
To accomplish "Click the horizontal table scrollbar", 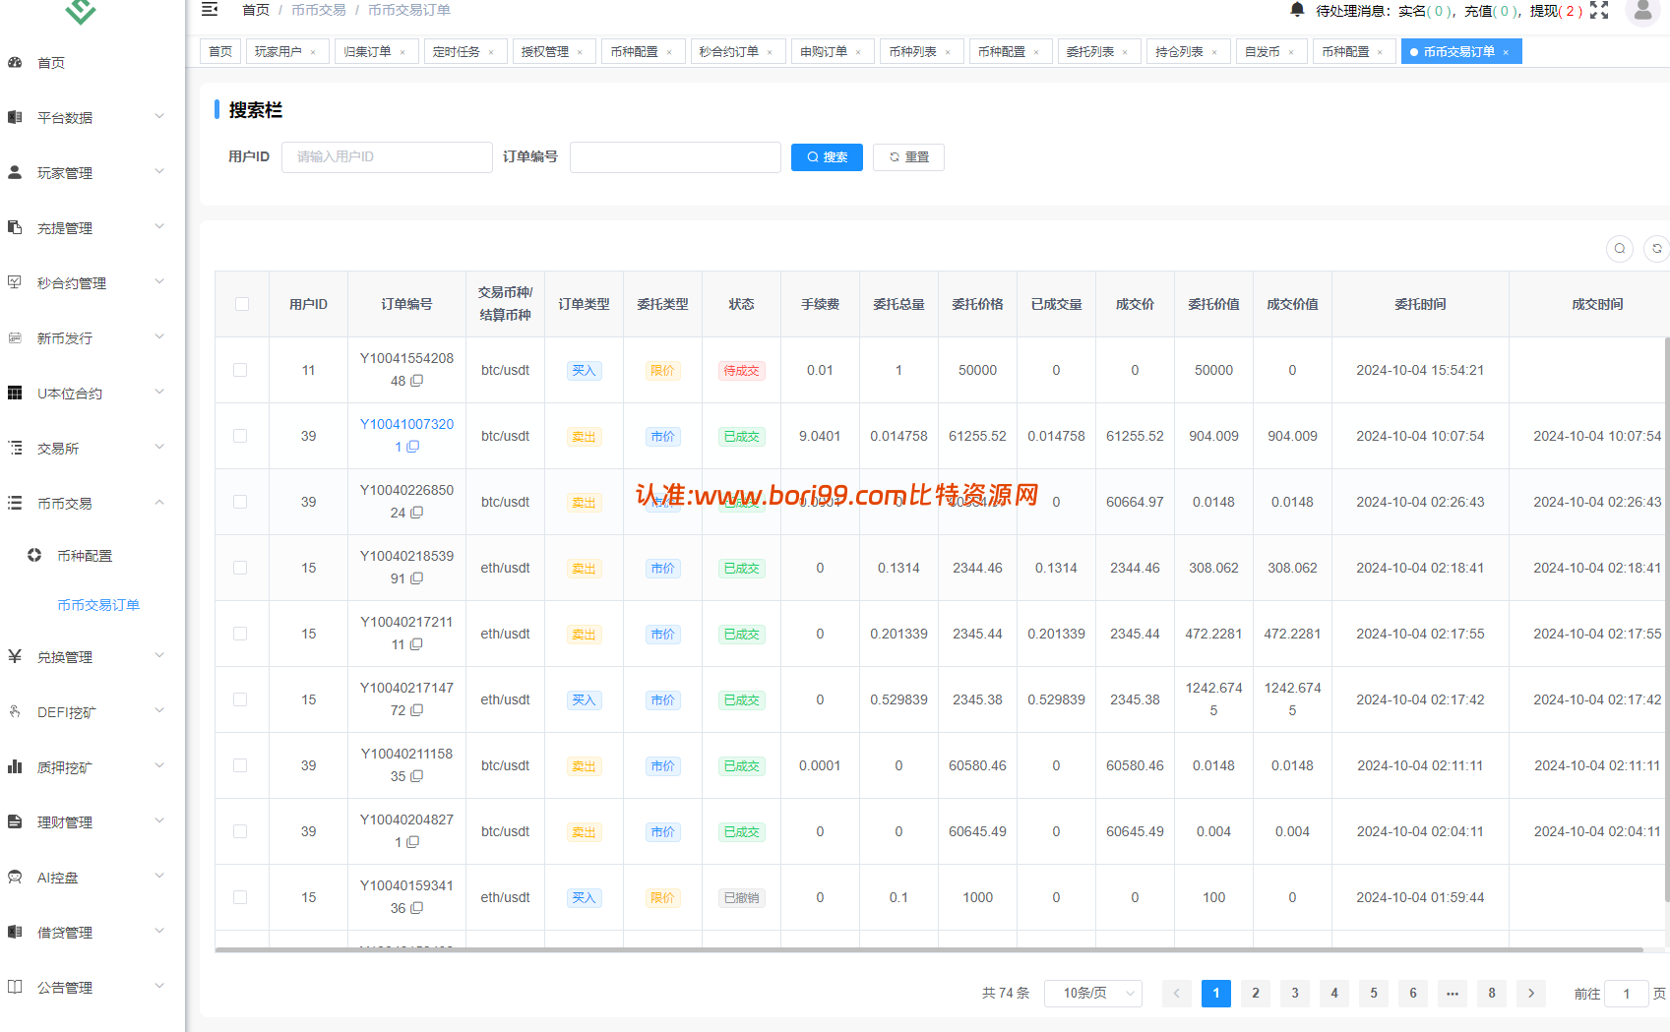I will pos(929,949).
